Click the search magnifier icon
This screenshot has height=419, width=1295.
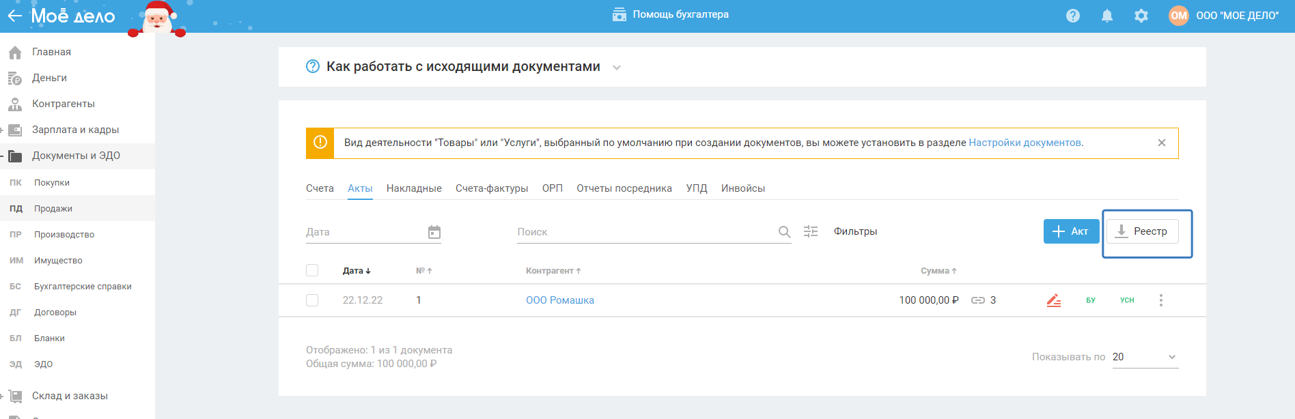[784, 232]
